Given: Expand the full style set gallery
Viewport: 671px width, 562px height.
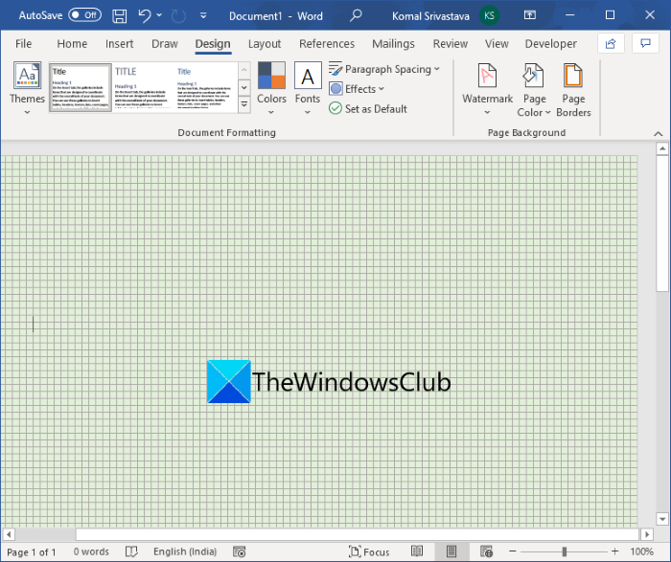Looking at the screenshot, I should click(243, 104).
